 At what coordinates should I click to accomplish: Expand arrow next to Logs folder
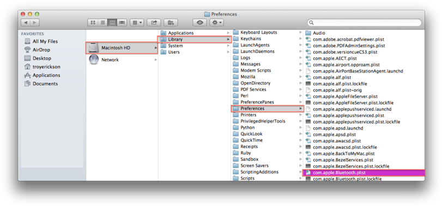click(301, 58)
